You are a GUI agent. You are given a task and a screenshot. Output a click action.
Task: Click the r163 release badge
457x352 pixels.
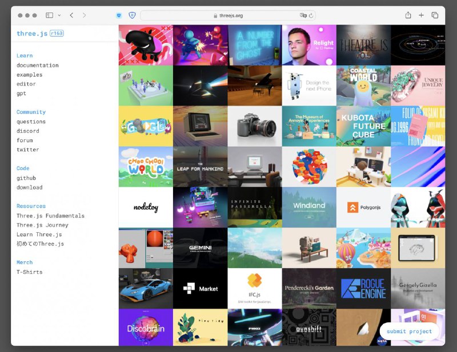tap(57, 33)
